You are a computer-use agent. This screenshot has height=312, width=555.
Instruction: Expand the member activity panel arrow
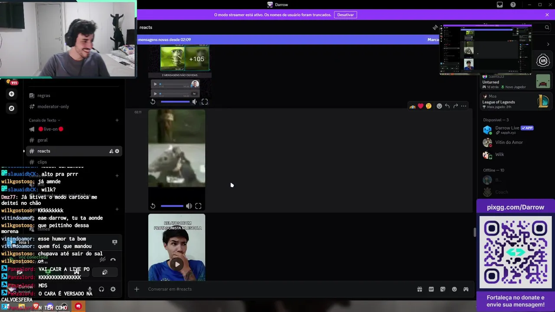[548, 44]
